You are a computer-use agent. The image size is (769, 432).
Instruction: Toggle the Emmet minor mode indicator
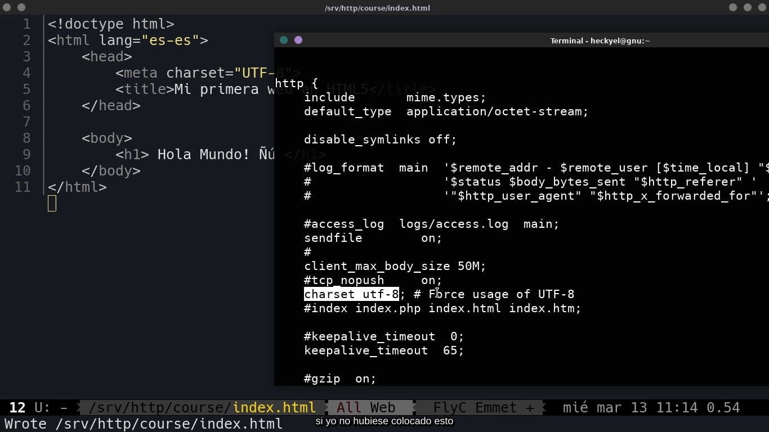(496, 407)
